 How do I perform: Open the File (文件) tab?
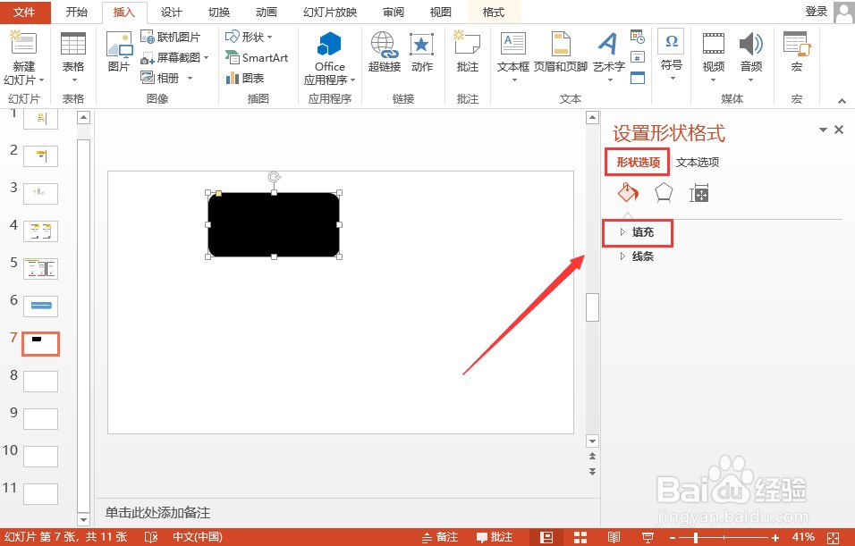coord(24,12)
